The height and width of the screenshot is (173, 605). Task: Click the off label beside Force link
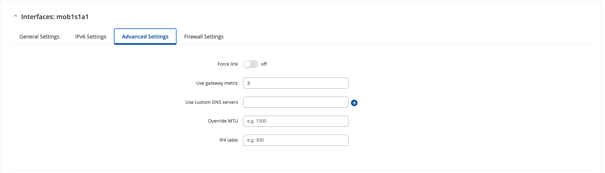coord(264,64)
